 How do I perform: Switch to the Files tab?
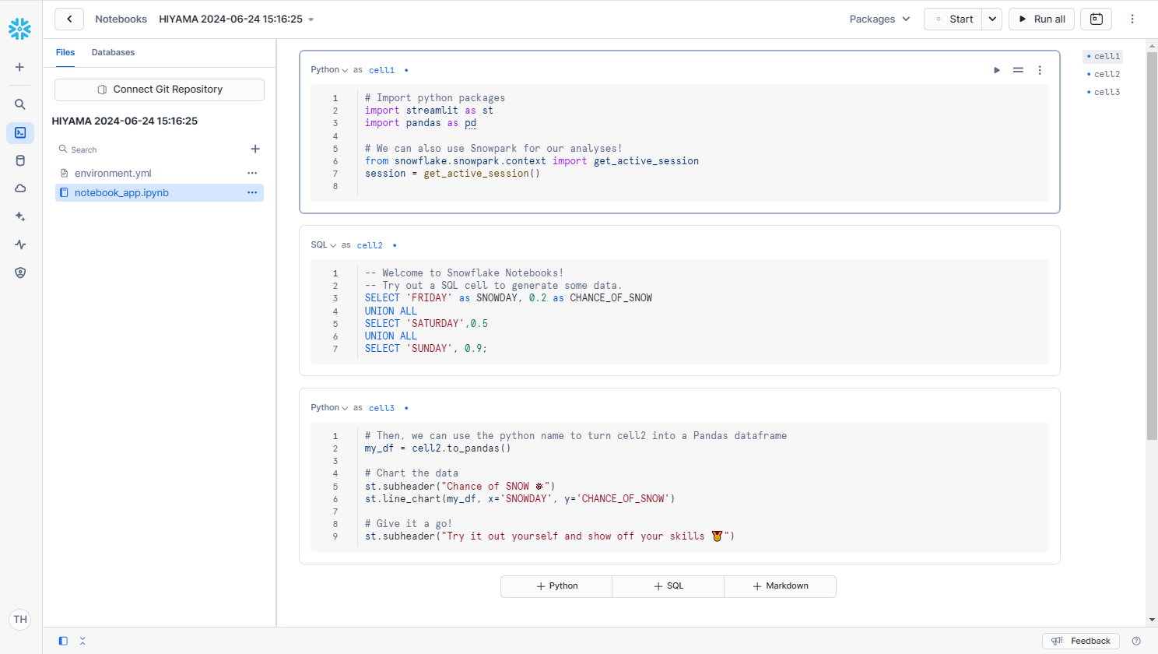(65, 52)
